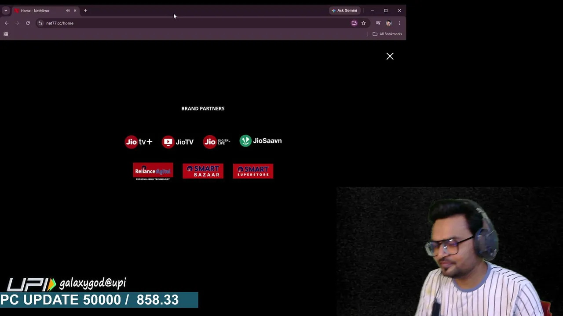Open the Smart Superstore partner logo
Screen dimensions: 563x316
pyautogui.click(x=253, y=171)
